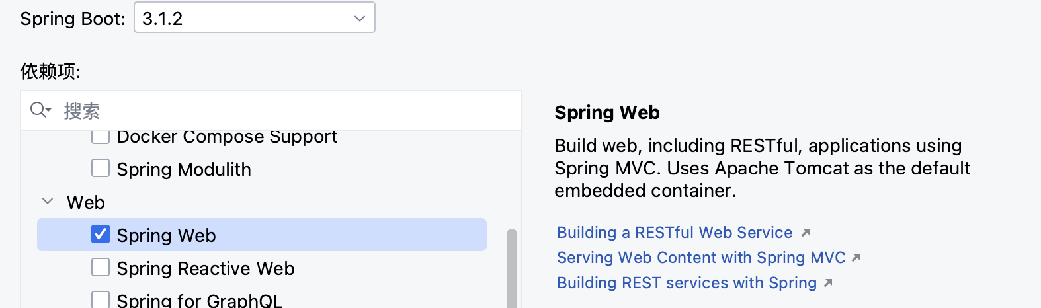Collapse the Web category chevron
This screenshot has width=1041, height=308.
(x=48, y=202)
